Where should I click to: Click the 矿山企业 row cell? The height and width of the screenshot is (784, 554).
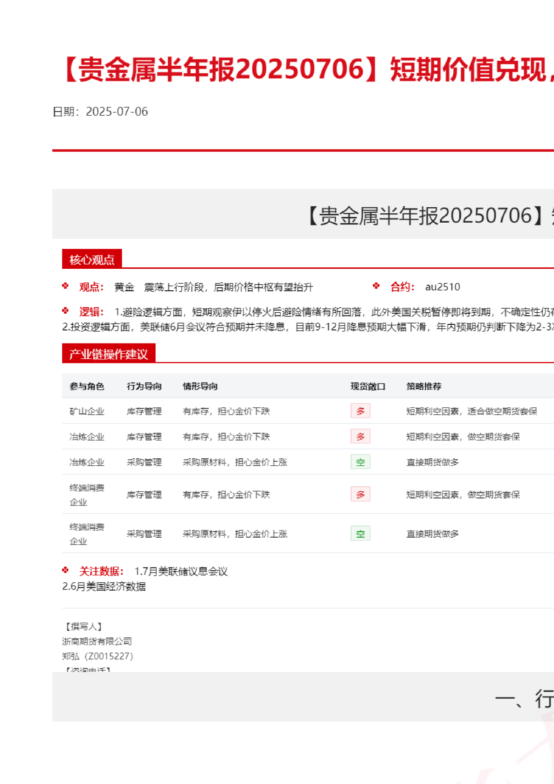[x=87, y=411]
